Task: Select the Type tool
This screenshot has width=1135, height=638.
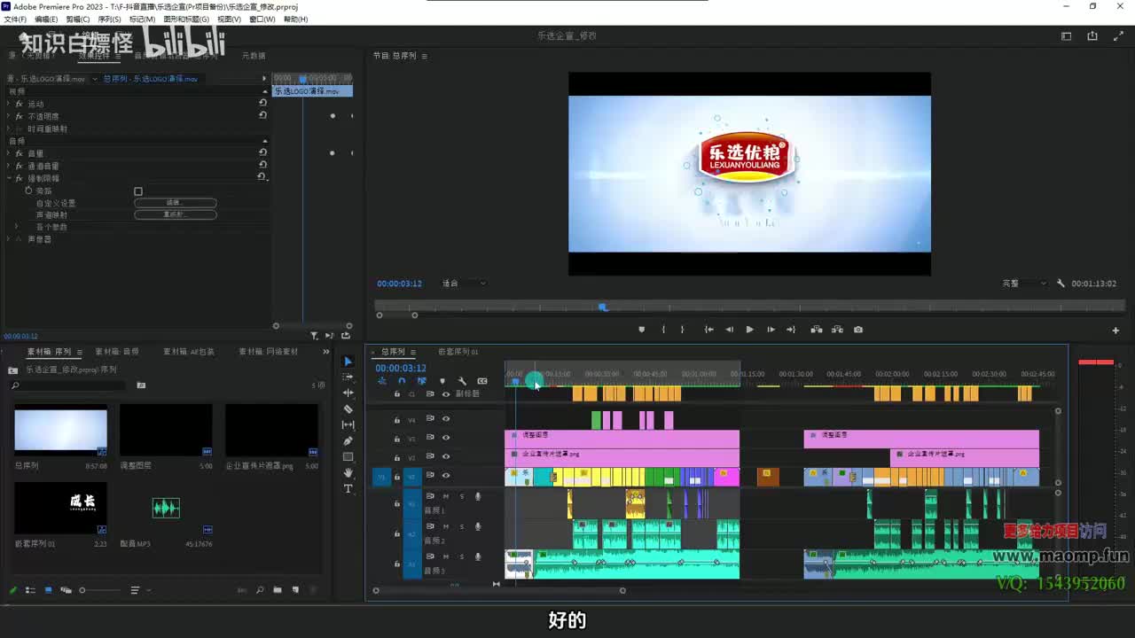Action: 348,488
